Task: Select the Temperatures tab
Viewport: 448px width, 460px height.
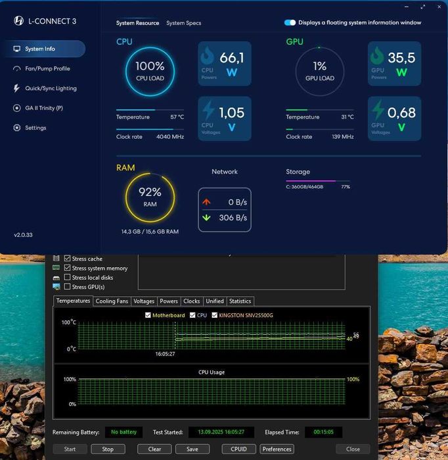Action: click(x=73, y=301)
